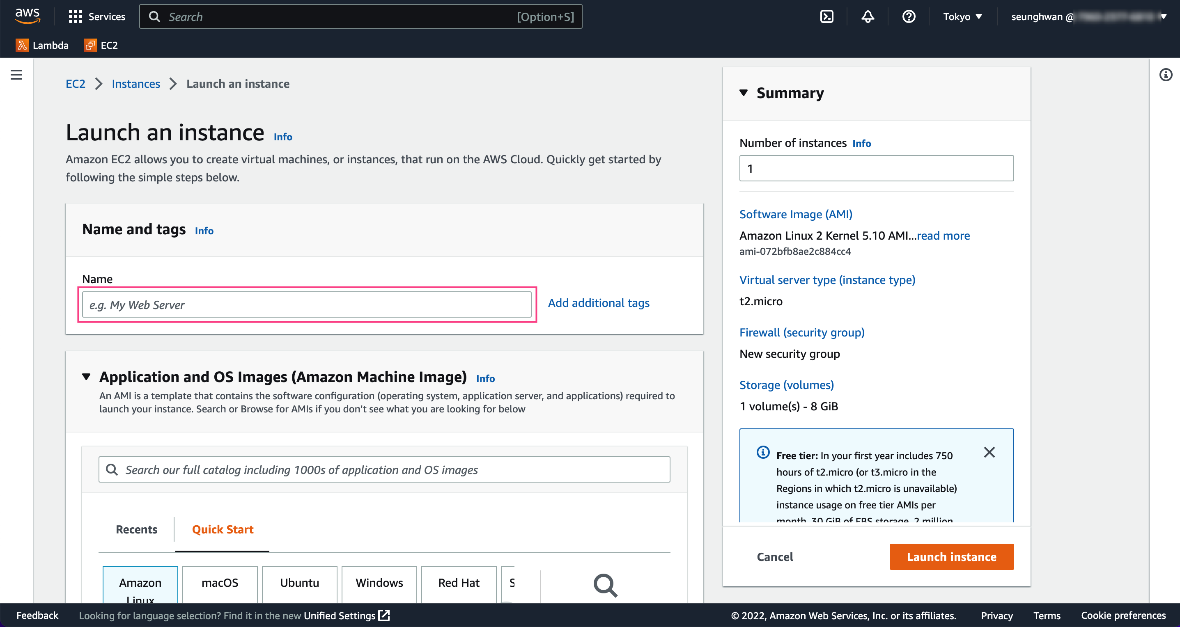Open the info panel icon at right edge
The image size is (1180, 627).
pyautogui.click(x=1165, y=75)
